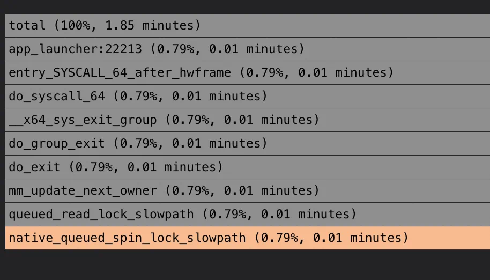Select the app_launcher:22213 frame
Screen dimensions: 490x280
pyautogui.click(x=248, y=49)
